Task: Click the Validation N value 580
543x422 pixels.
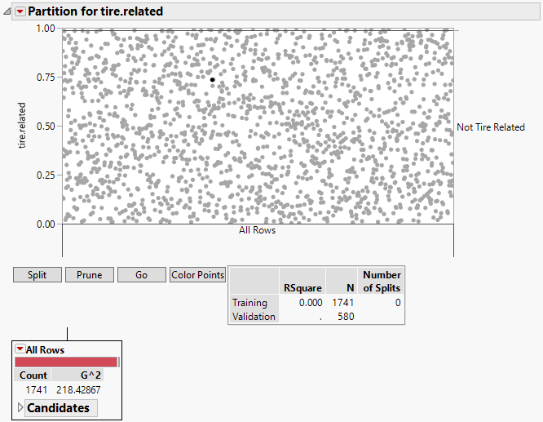Action: (346, 317)
